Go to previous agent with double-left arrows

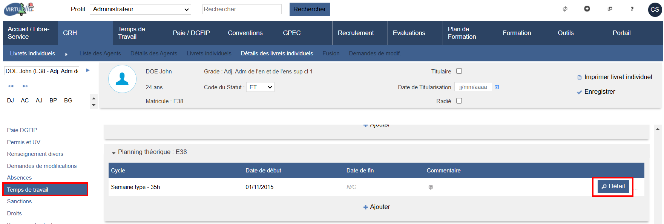coord(11,86)
